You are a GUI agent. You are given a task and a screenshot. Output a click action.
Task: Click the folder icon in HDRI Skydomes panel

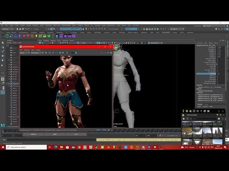[184, 119]
